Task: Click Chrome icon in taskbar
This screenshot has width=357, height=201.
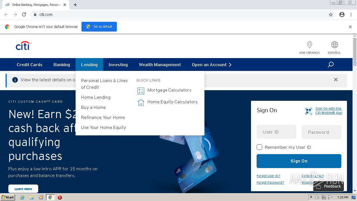Action: tap(50, 197)
